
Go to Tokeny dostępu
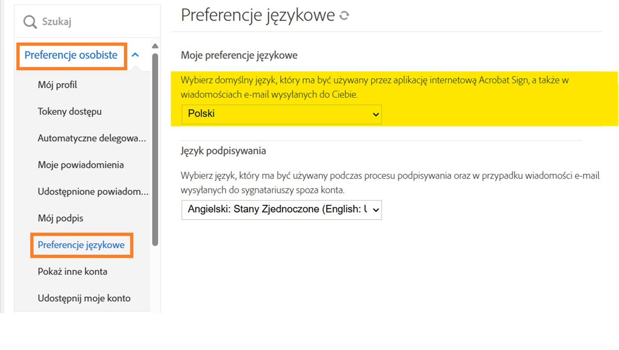[x=70, y=112]
